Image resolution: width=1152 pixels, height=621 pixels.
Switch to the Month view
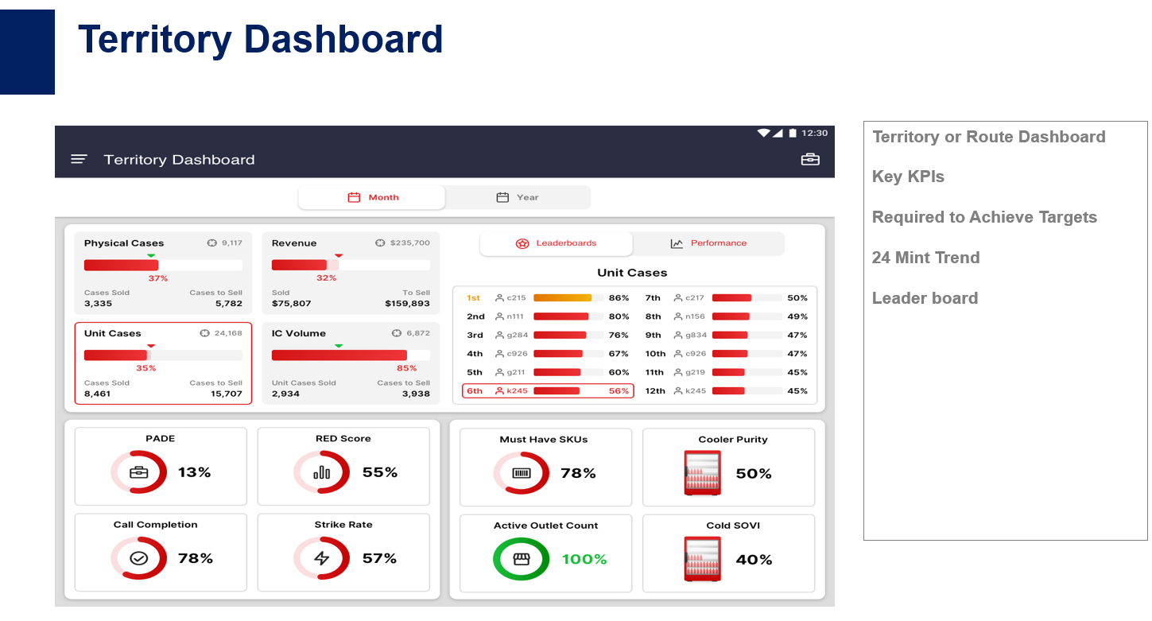pos(372,197)
